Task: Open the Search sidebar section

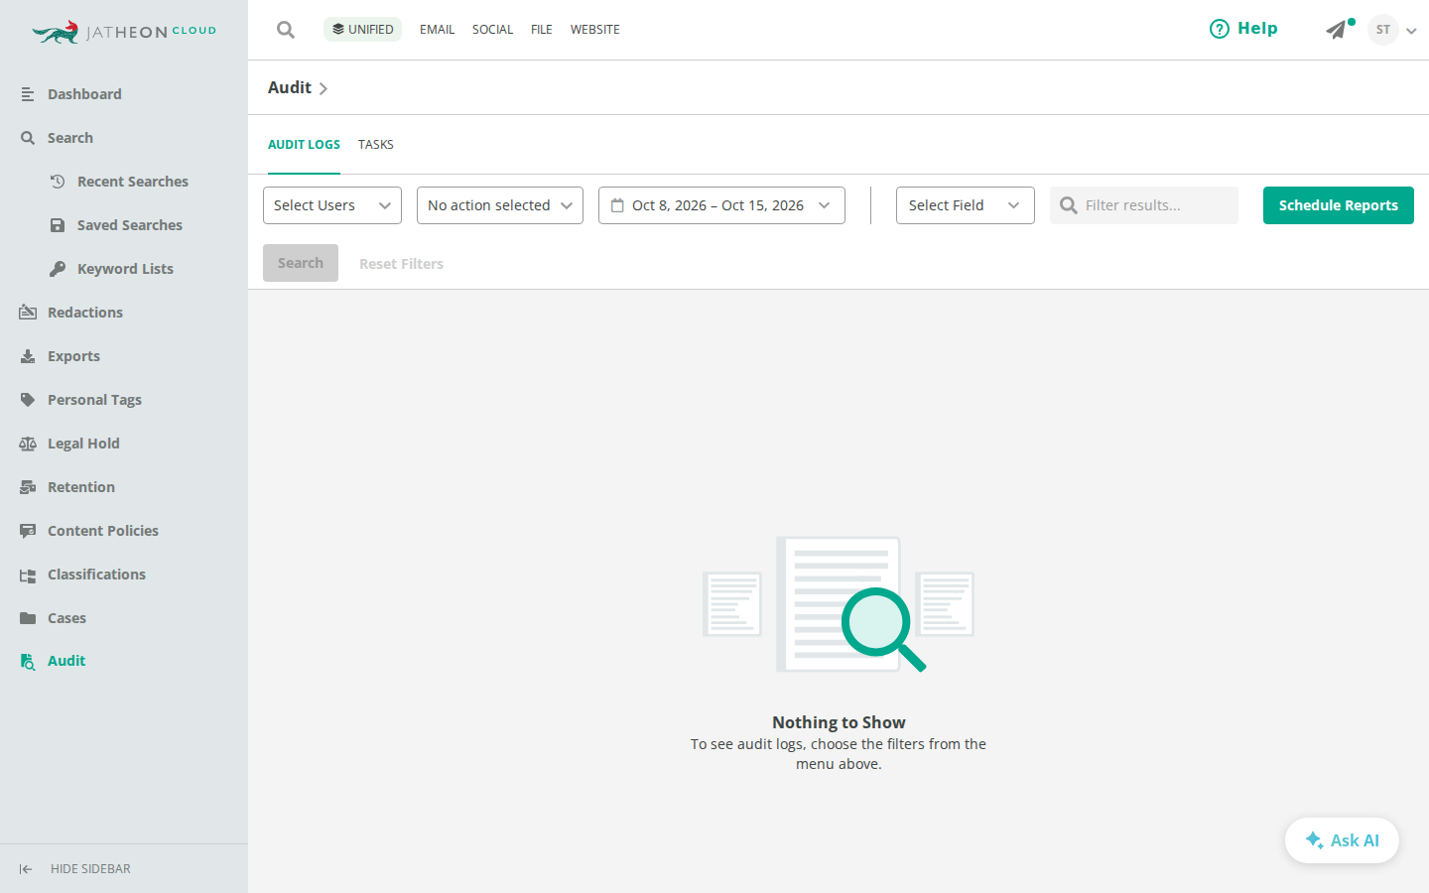Action: click(70, 138)
